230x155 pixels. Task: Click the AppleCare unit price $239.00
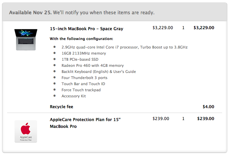161,118
